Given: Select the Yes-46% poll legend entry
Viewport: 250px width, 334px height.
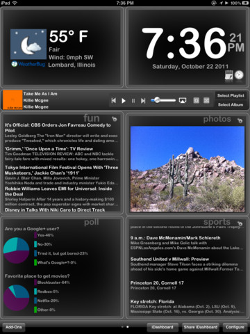Looking at the screenshot, I should tap(44, 235).
